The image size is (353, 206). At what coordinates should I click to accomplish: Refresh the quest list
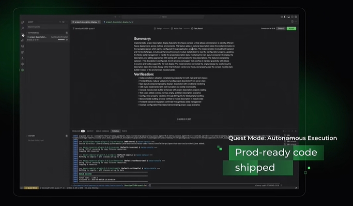click(x=63, y=22)
